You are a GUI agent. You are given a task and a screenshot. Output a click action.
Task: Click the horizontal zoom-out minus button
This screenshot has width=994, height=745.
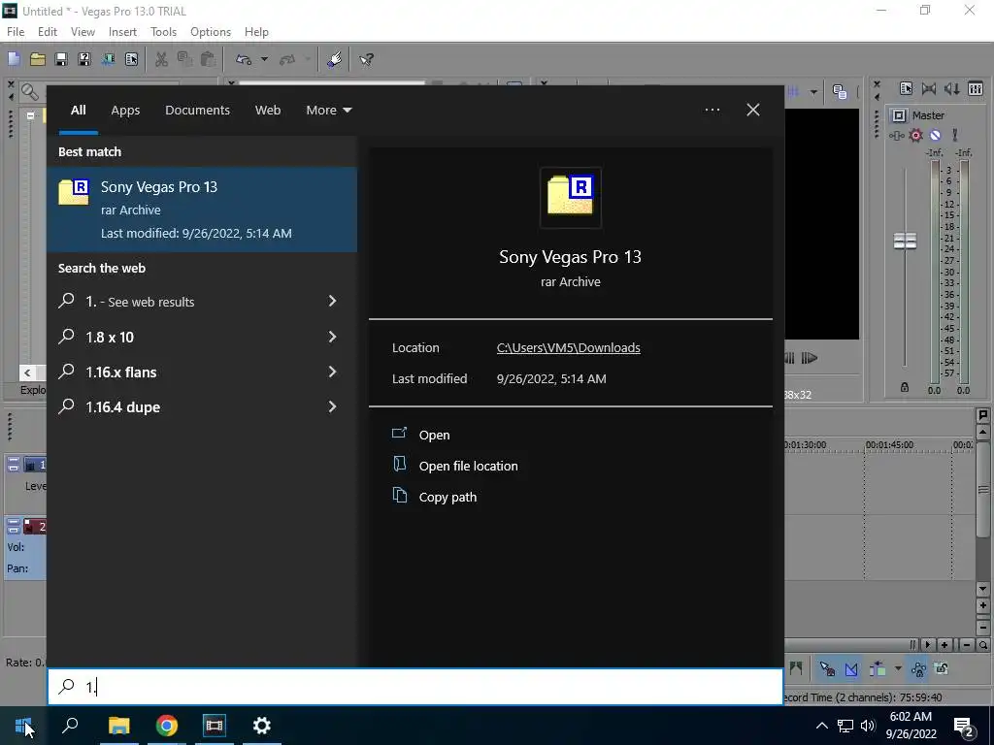(966, 645)
